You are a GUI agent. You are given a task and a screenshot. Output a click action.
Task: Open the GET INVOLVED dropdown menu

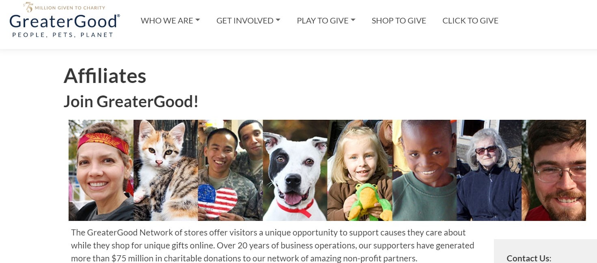coord(248,21)
